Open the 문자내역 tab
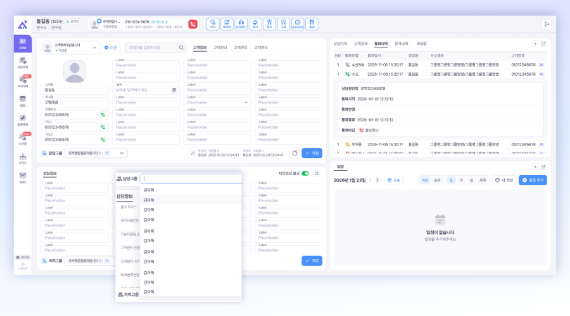570x316 pixels. pyautogui.click(x=401, y=43)
